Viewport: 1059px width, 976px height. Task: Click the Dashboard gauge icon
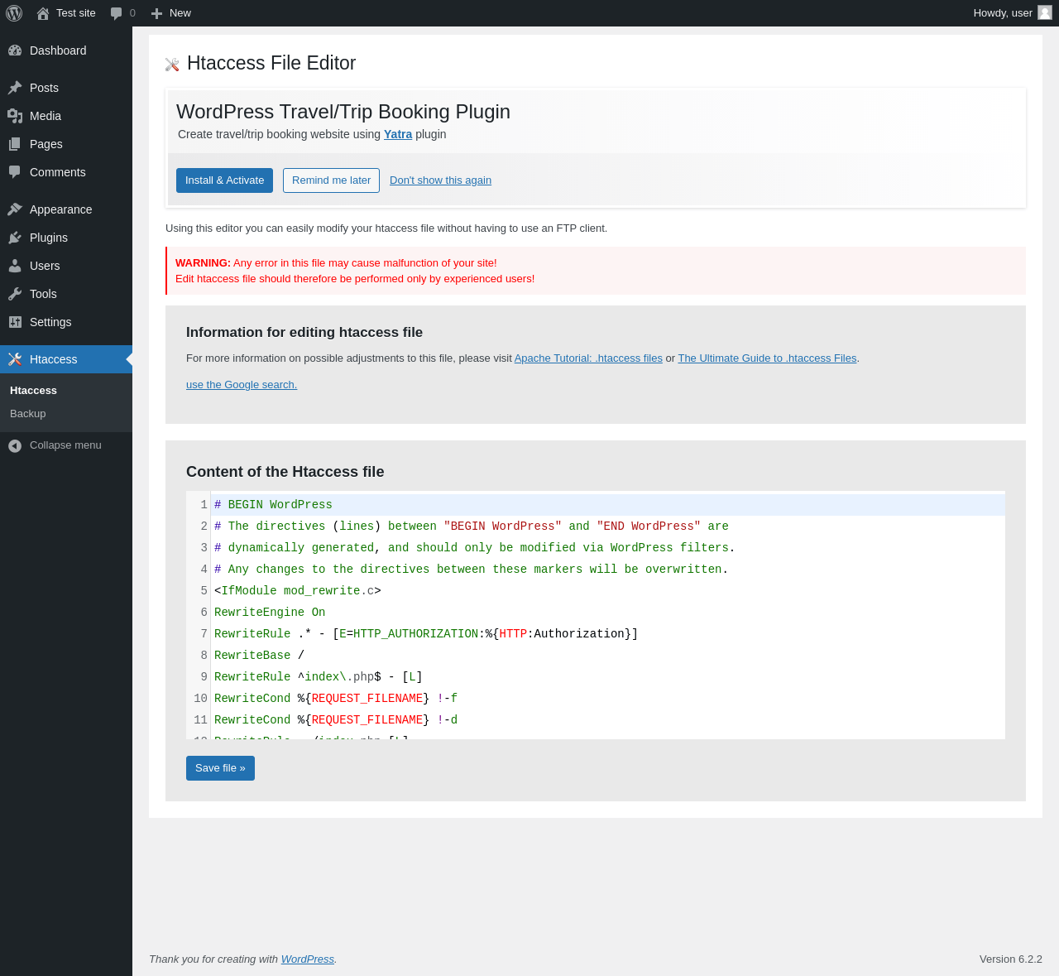[x=15, y=50]
